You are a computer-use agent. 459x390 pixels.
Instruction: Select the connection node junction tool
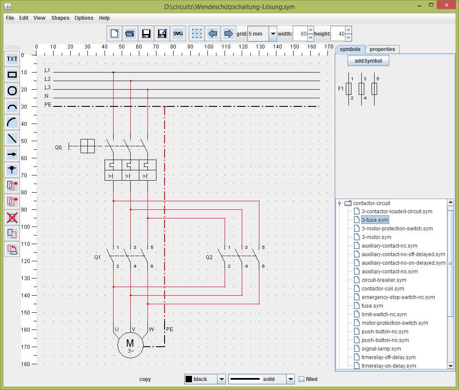[x=12, y=170]
